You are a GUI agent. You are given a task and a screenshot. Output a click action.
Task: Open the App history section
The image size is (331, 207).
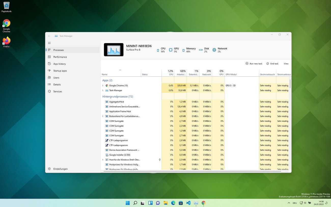coord(59,64)
